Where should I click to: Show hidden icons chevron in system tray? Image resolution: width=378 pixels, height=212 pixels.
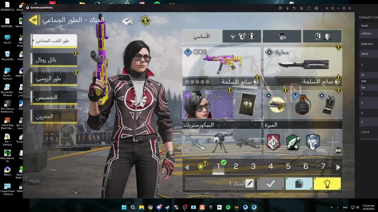tap(331, 207)
